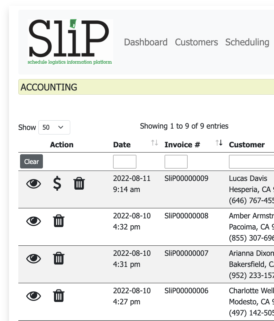274x321 pixels.
Task: Clear all column filters
Action: tap(31, 162)
